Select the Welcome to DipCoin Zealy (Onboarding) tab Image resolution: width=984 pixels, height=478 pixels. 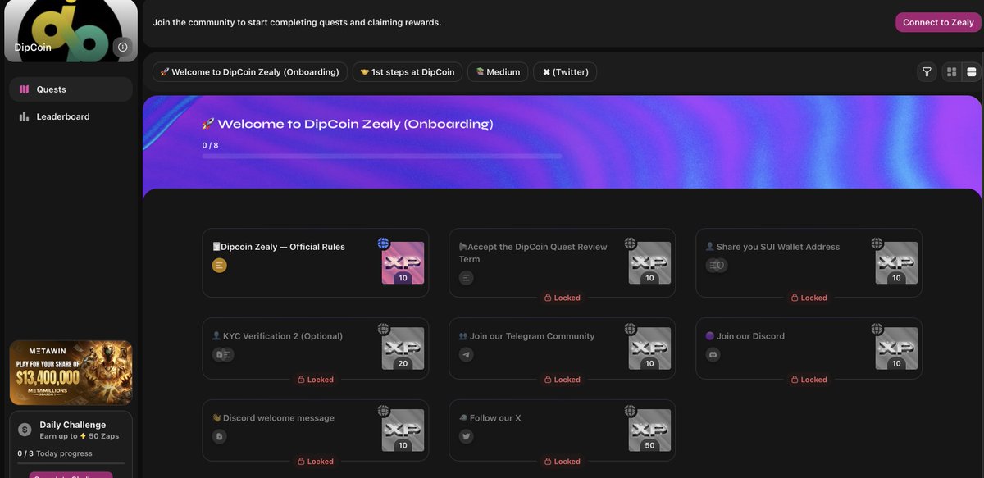(x=250, y=72)
